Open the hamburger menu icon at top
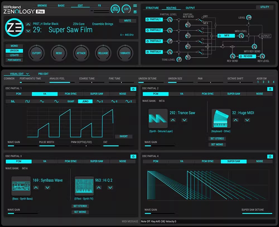 [x=135, y=6]
